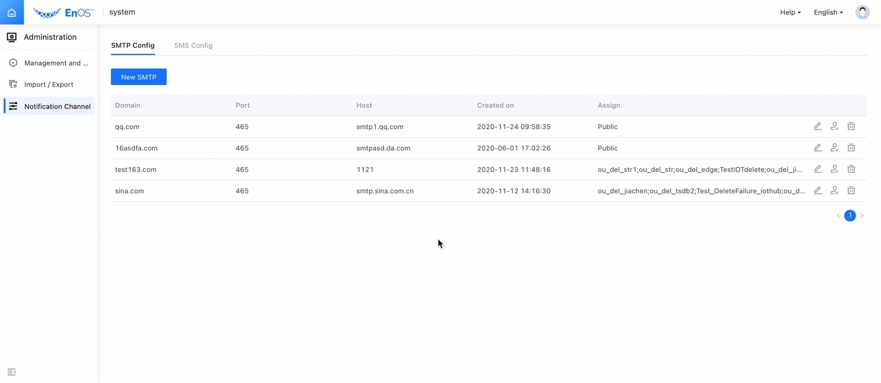The image size is (881, 383).
Task: Select page 1 in pagination
Action: pos(850,215)
